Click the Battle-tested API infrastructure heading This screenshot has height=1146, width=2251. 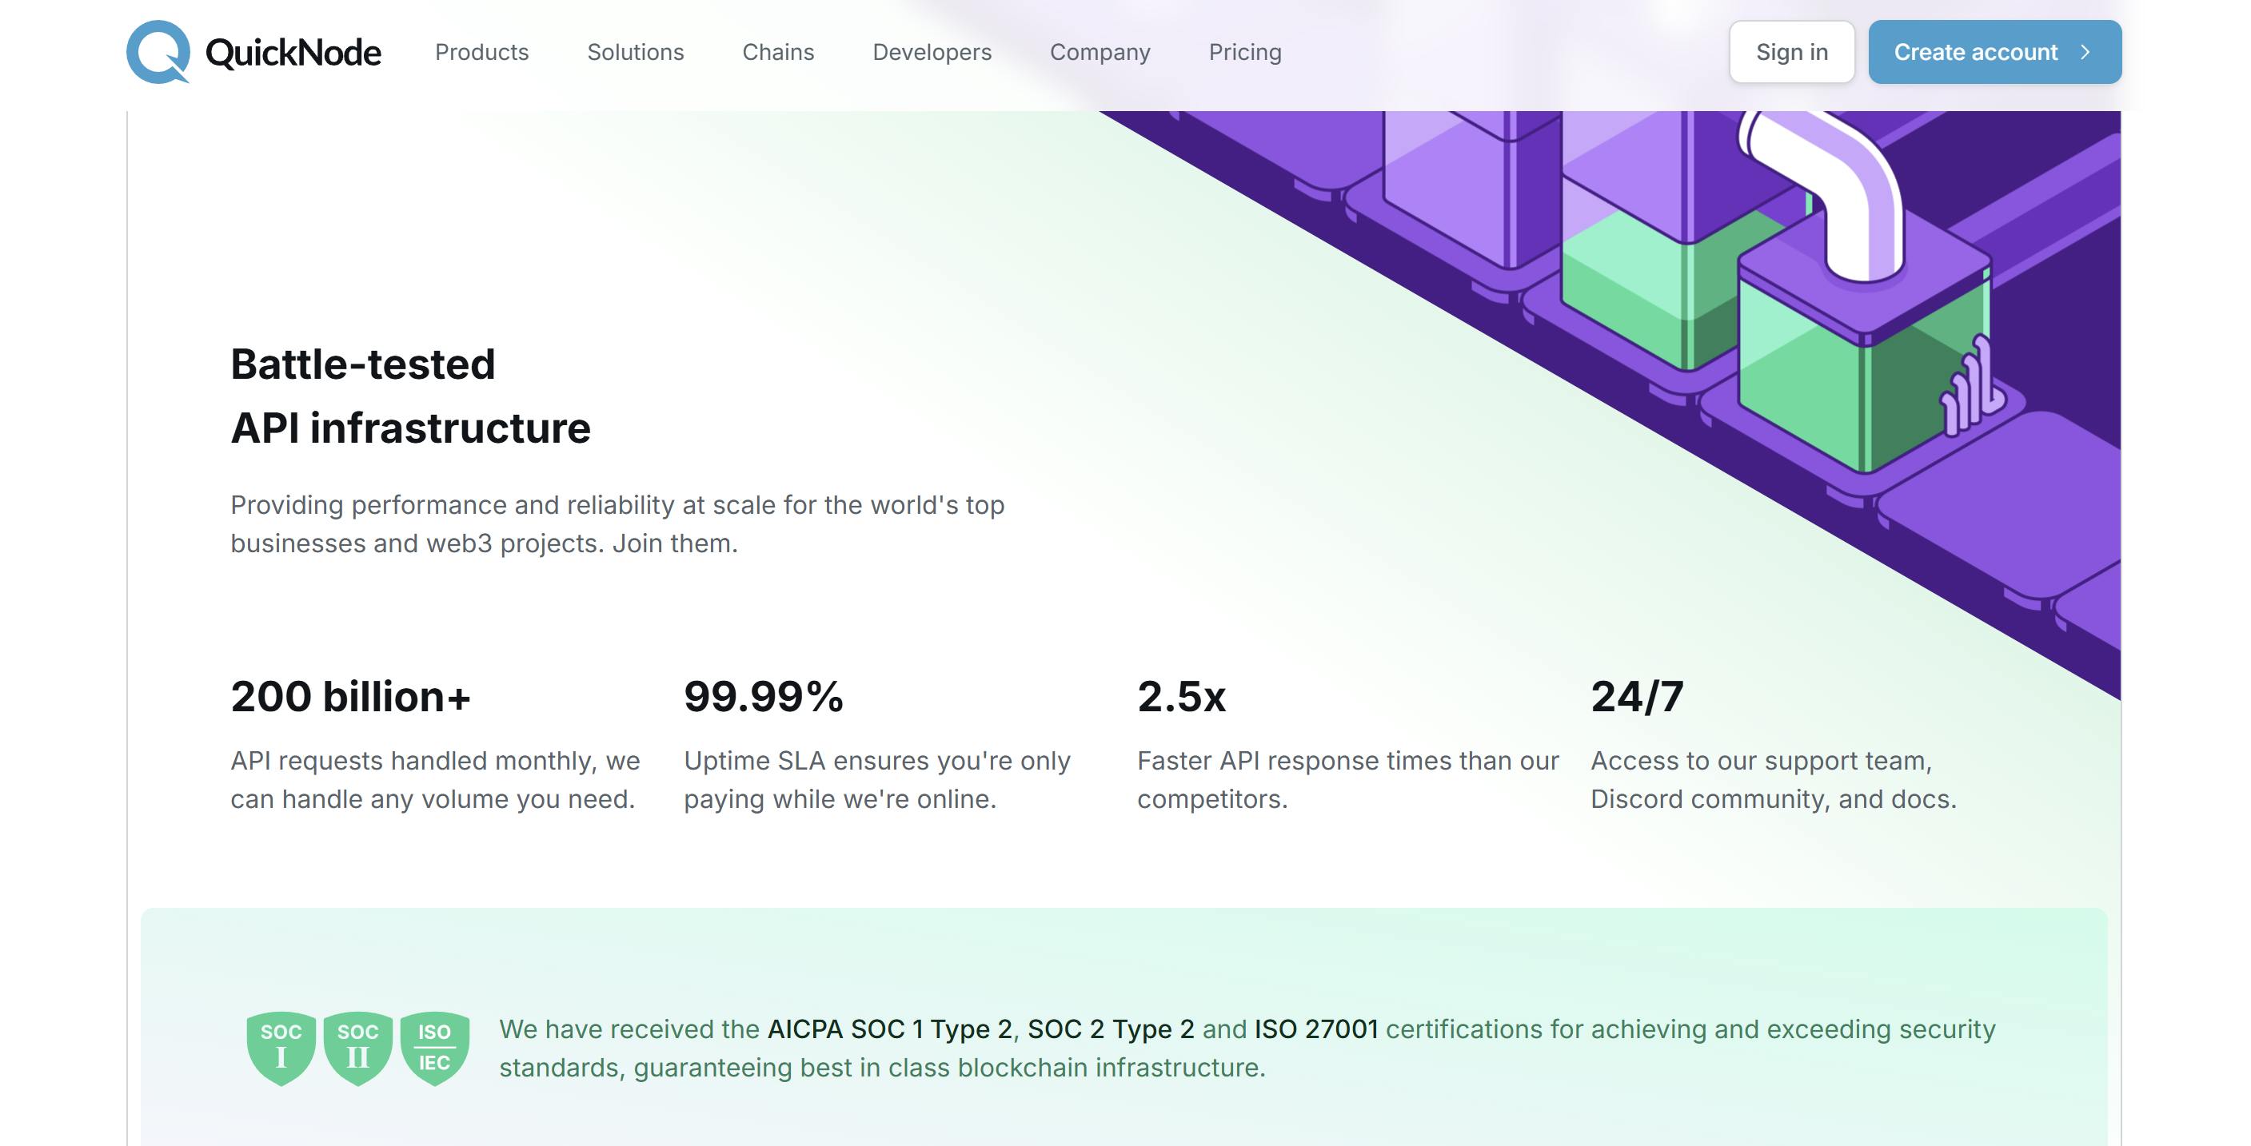click(x=410, y=397)
